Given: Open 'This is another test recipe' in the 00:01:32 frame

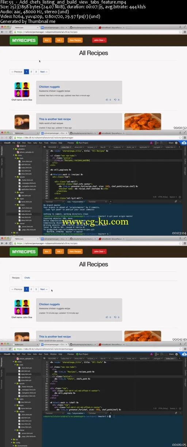Looking at the screenshot, I should coord(56,119).
